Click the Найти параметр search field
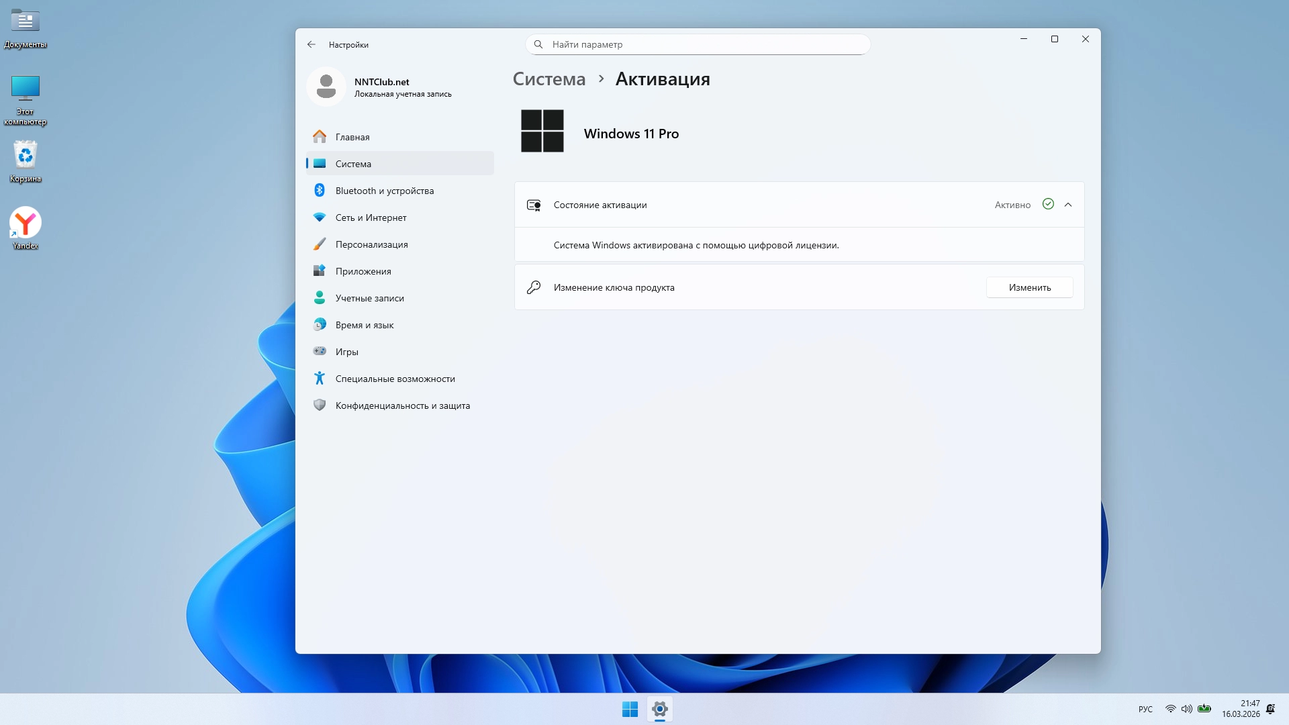 click(698, 44)
